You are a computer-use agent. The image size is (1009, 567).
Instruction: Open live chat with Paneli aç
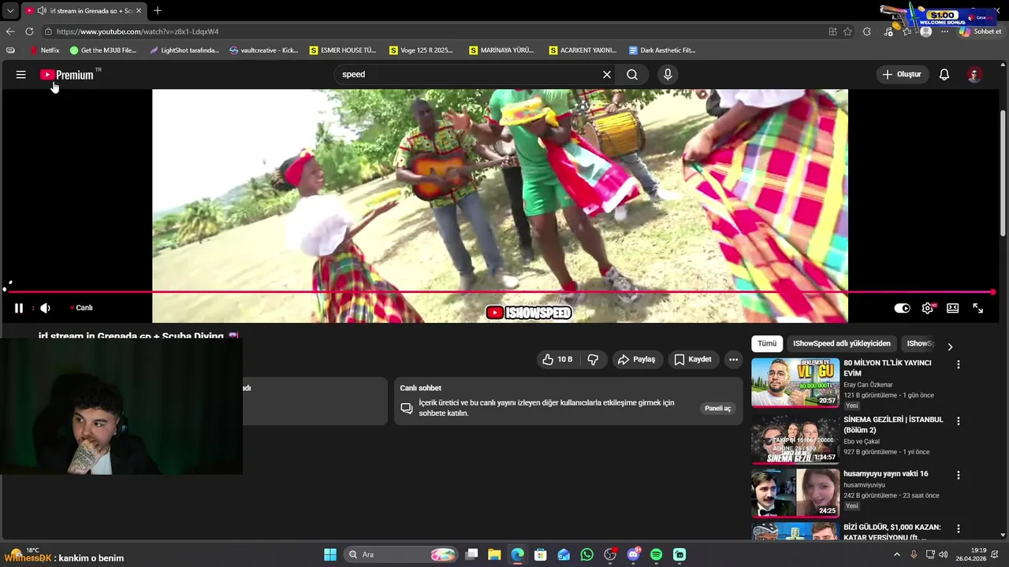coord(717,408)
